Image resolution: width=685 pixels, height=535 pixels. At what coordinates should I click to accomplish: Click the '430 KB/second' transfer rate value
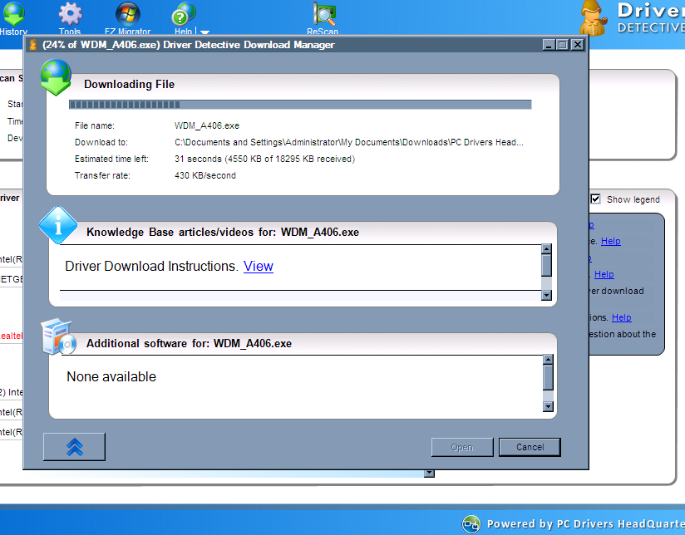[x=205, y=175]
